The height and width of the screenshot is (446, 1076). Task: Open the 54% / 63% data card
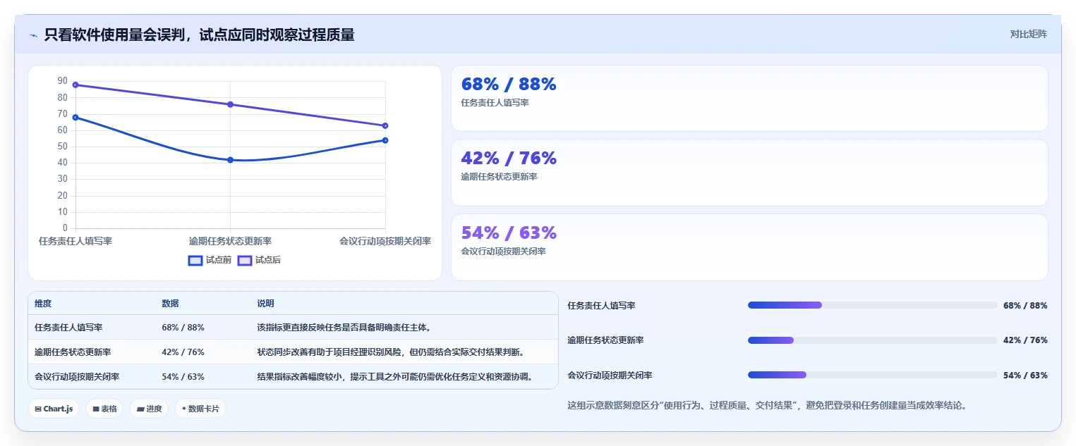click(x=749, y=247)
